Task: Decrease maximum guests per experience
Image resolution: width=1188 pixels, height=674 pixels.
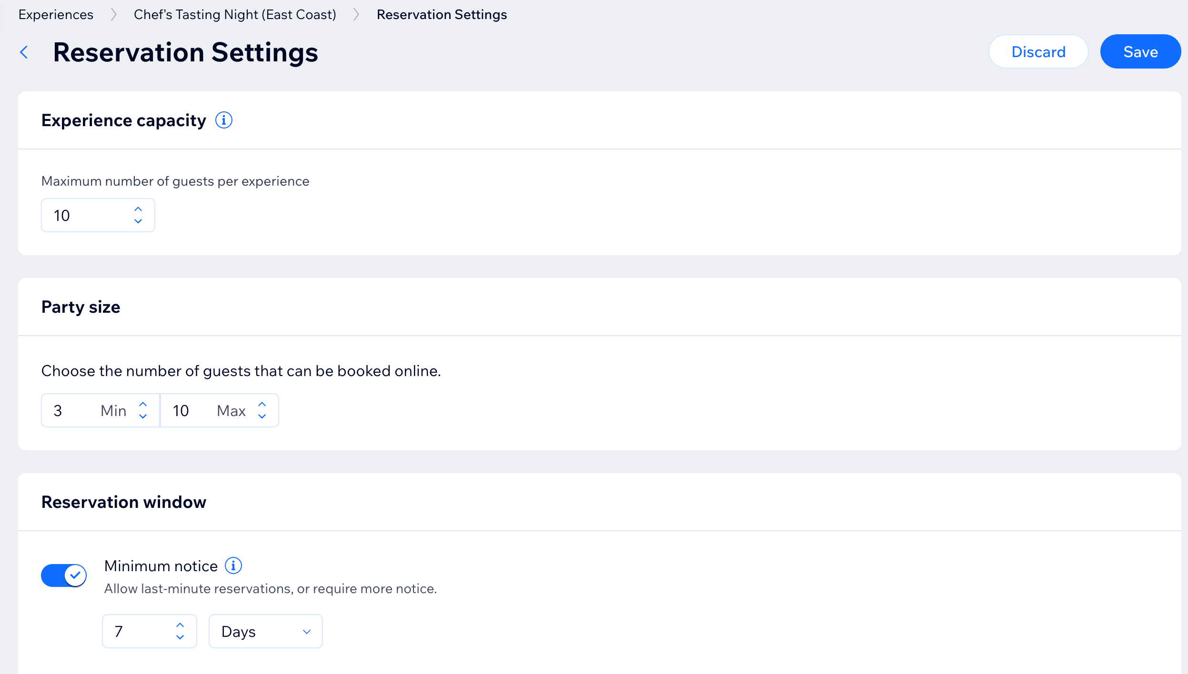Action: click(x=138, y=221)
